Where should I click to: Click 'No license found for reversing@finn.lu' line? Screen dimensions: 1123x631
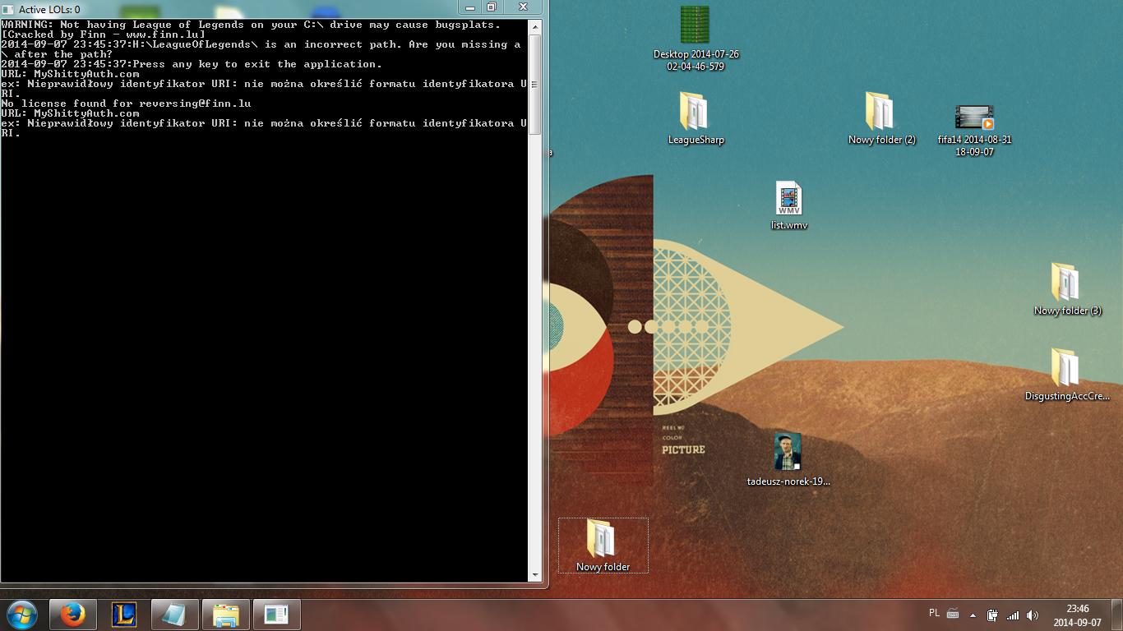coord(126,104)
